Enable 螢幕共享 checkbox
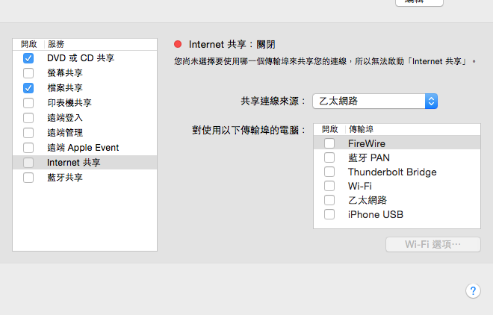 tap(28, 73)
